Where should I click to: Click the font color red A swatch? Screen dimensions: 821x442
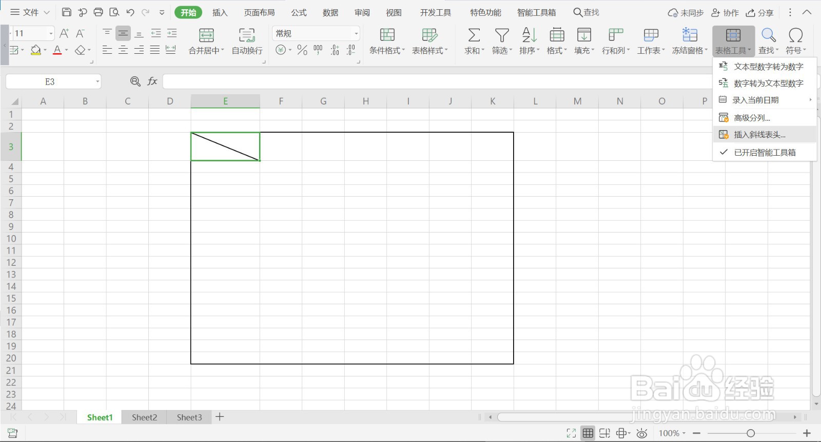pos(57,50)
